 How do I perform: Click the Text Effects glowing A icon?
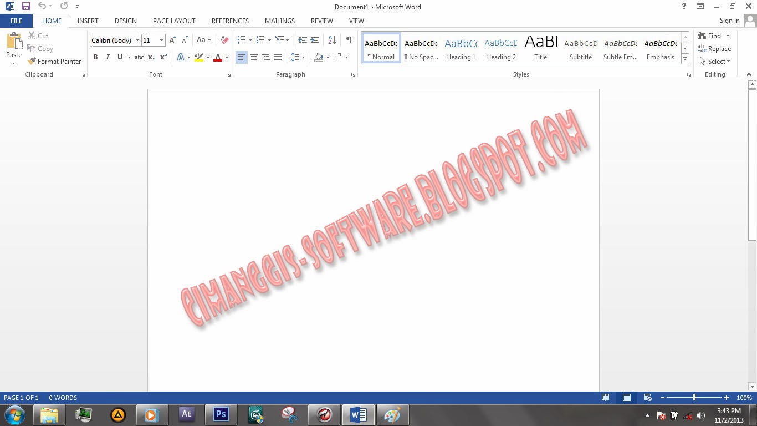[181, 57]
